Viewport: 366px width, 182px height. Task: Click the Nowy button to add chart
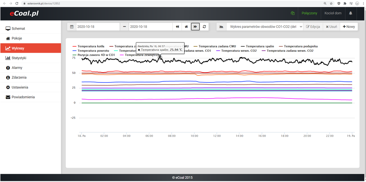348,27
